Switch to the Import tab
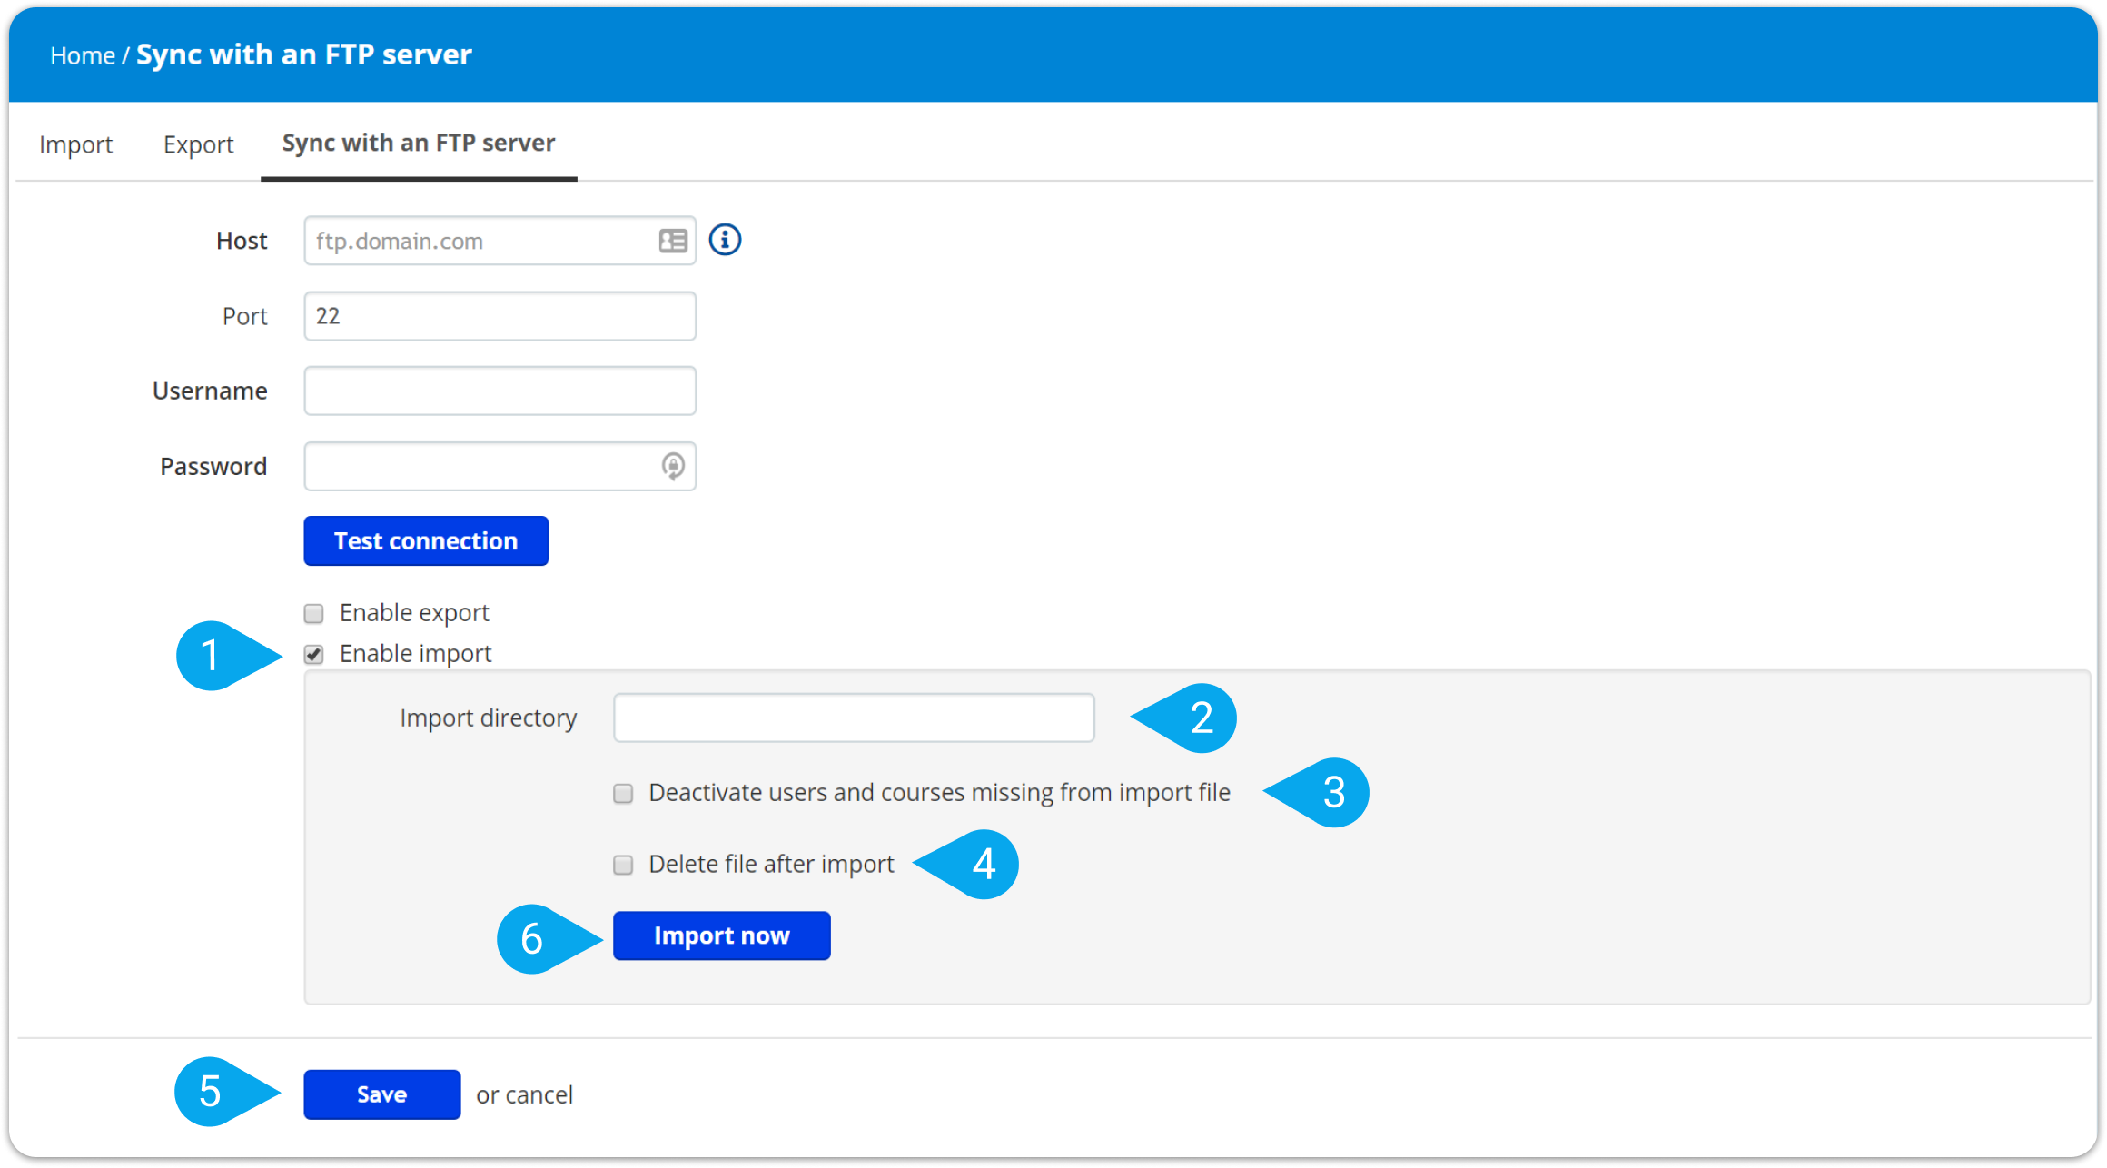2107x1168 pixels. coord(75,144)
